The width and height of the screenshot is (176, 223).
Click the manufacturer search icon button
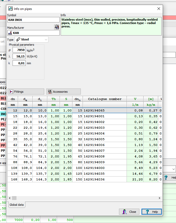(x=57, y=27)
